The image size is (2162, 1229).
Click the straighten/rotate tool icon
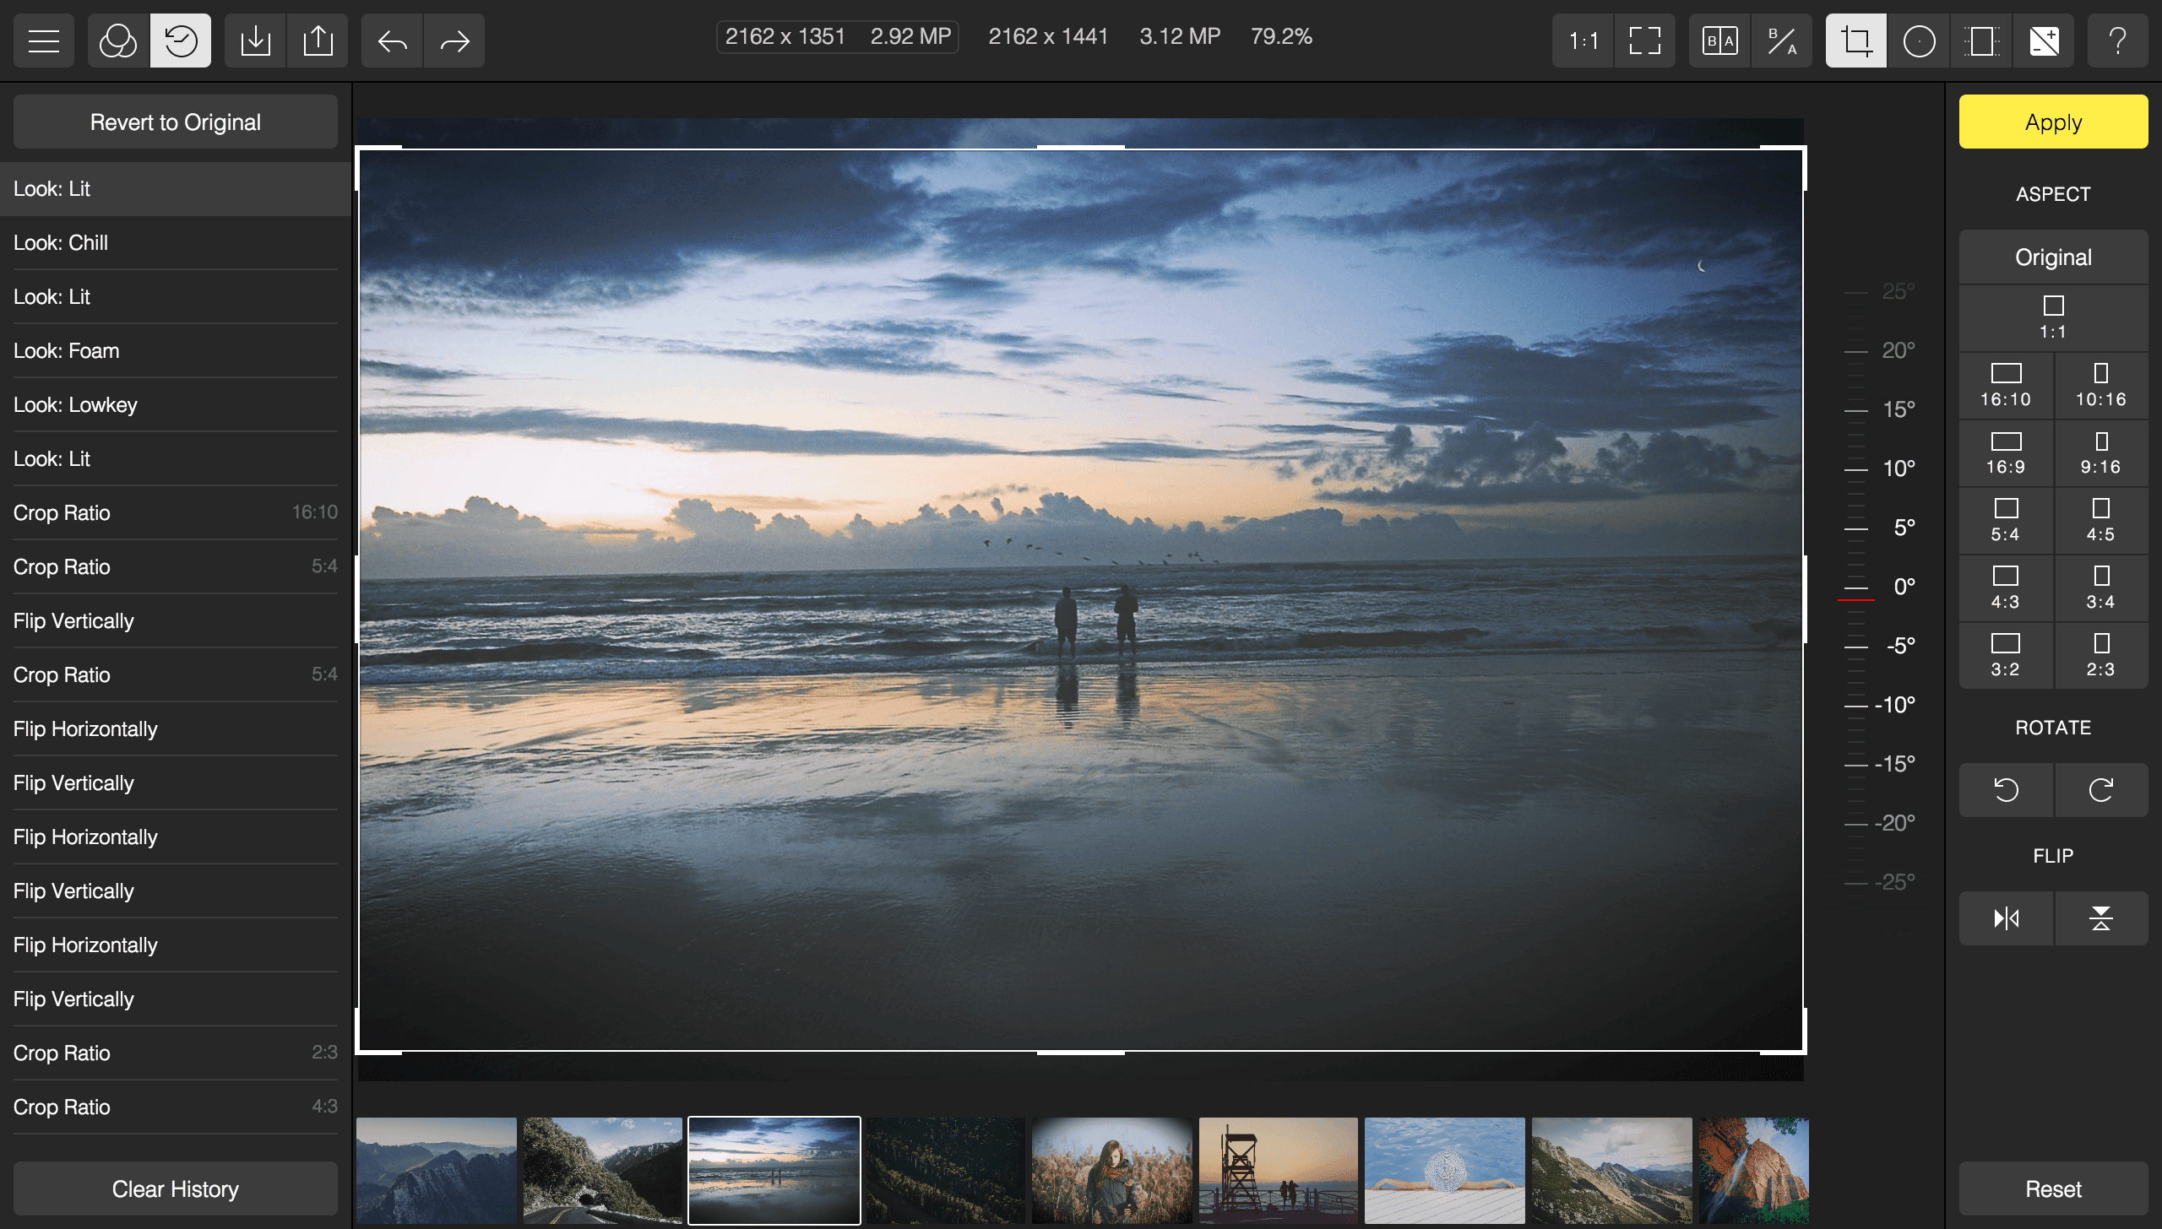(1853, 39)
